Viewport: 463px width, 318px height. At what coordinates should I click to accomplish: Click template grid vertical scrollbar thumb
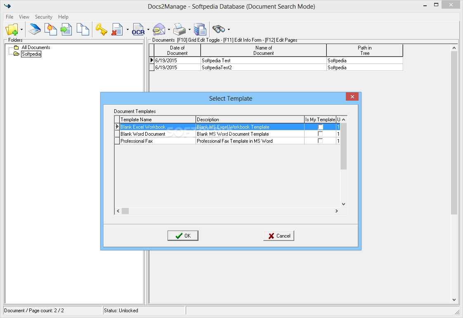(343, 146)
